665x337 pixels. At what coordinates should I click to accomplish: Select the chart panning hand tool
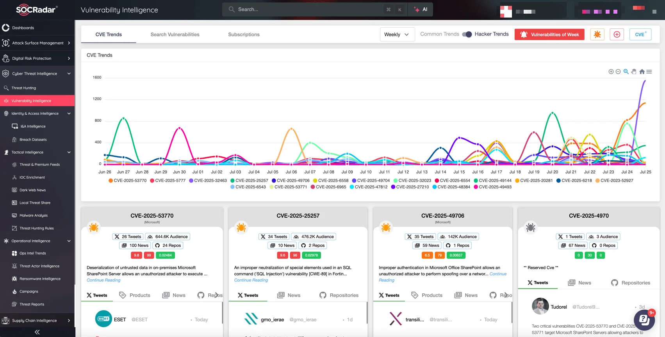634,72
